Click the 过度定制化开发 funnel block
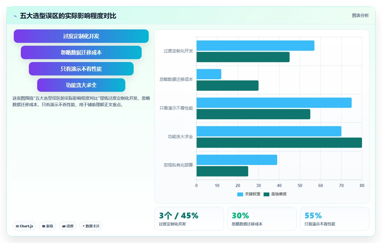382x243 pixels. pos(81,36)
